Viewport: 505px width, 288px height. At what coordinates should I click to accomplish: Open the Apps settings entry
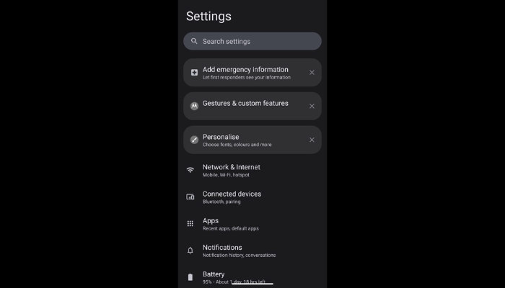tap(252, 224)
